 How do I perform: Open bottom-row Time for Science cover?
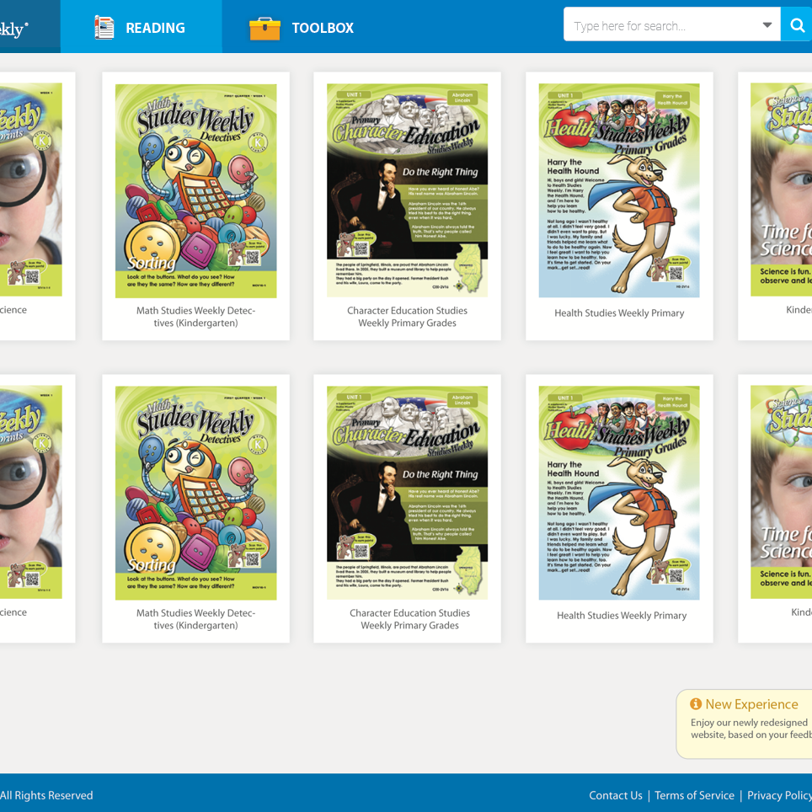coord(782,492)
